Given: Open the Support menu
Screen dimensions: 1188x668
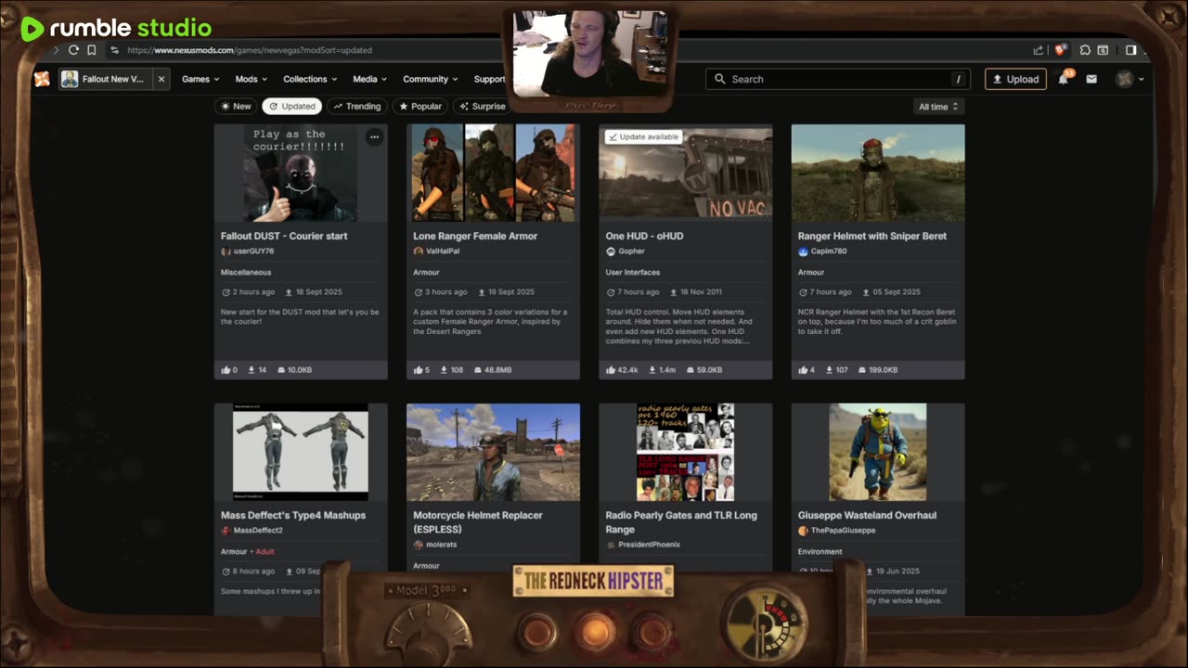Looking at the screenshot, I should click(x=490, y=79).
